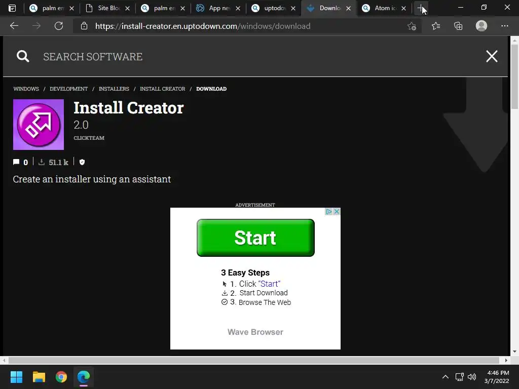Click the AdChoices icon
The image size is (519, 389).
click(x=328, y=211)
